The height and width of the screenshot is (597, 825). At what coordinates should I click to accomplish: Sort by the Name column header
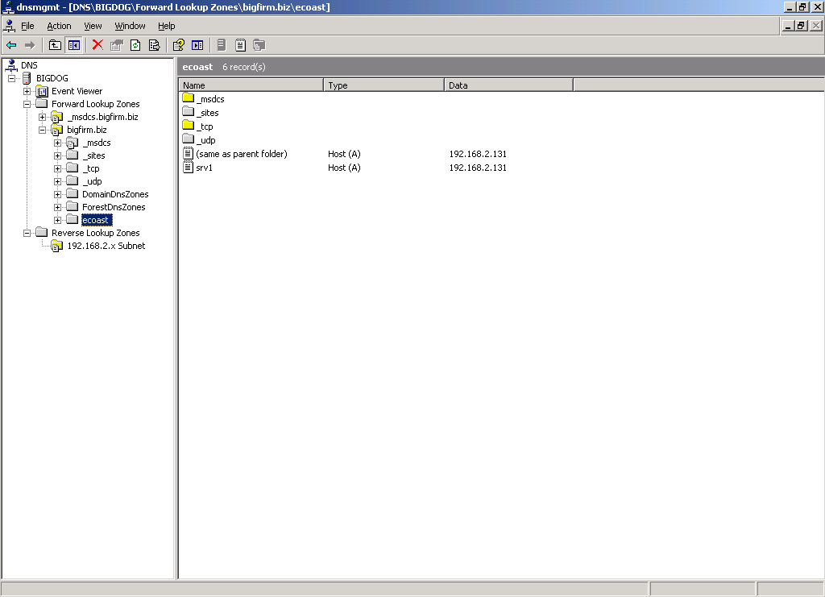[x=251, y=85]
